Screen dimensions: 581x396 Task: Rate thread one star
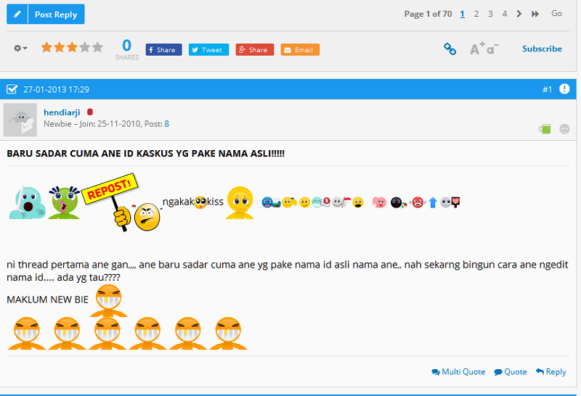coord(46,47)
